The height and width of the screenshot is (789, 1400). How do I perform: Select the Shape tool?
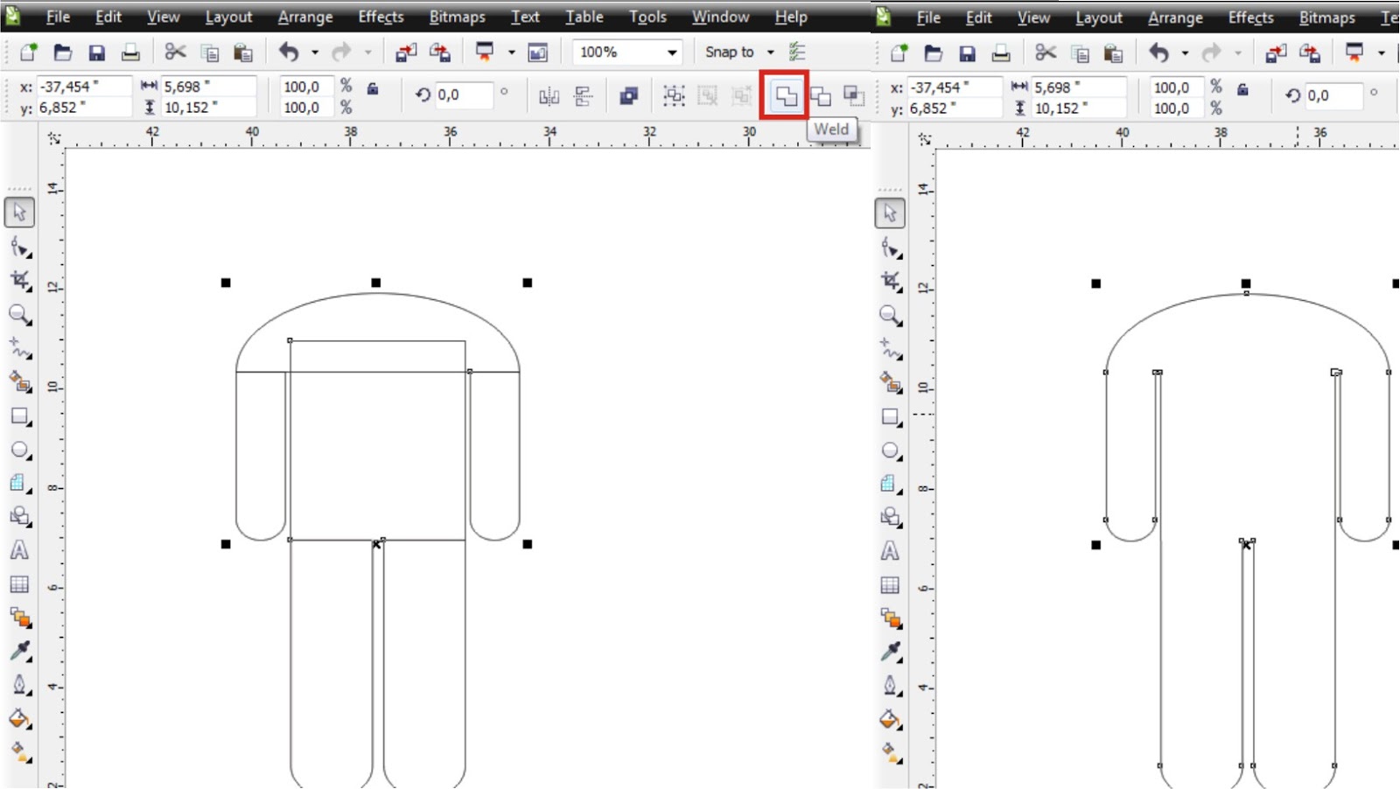[x=19, y=247]
